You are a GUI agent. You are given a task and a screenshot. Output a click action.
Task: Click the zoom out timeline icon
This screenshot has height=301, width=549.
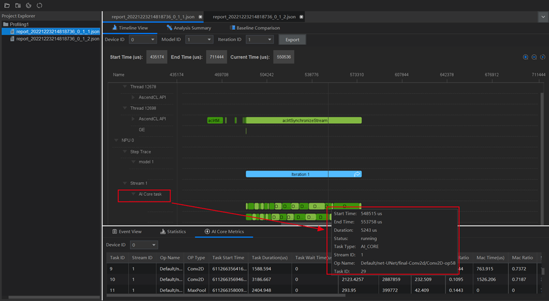point(534,57)
